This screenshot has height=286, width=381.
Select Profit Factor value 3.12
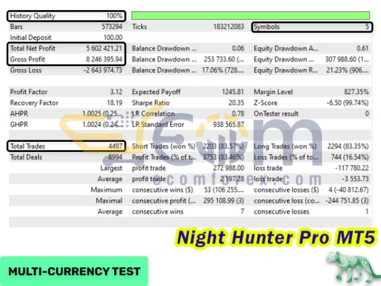pyautogui.click(x=116, y=92)
